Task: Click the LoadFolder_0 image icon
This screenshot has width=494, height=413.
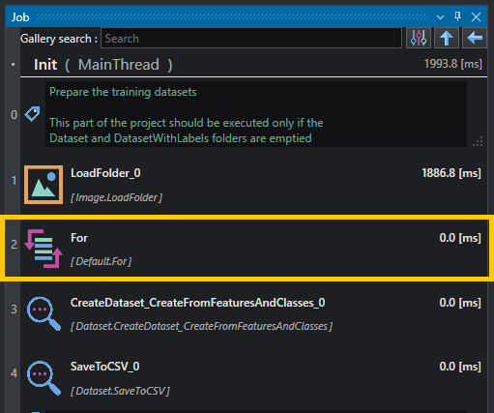Action: 44,185
